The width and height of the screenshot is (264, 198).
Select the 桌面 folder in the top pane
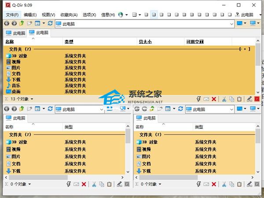coord(13,92)
